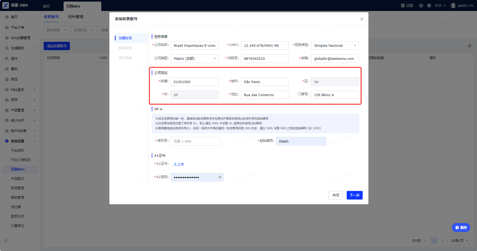Click the NFe发票管理 sidebar icon
Viewport: 477px width, 251px height.
pos(7,38)
